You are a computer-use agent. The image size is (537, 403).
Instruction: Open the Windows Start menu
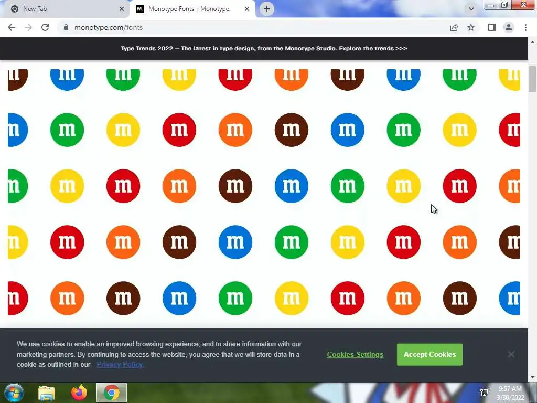click(x=14, y=393)
